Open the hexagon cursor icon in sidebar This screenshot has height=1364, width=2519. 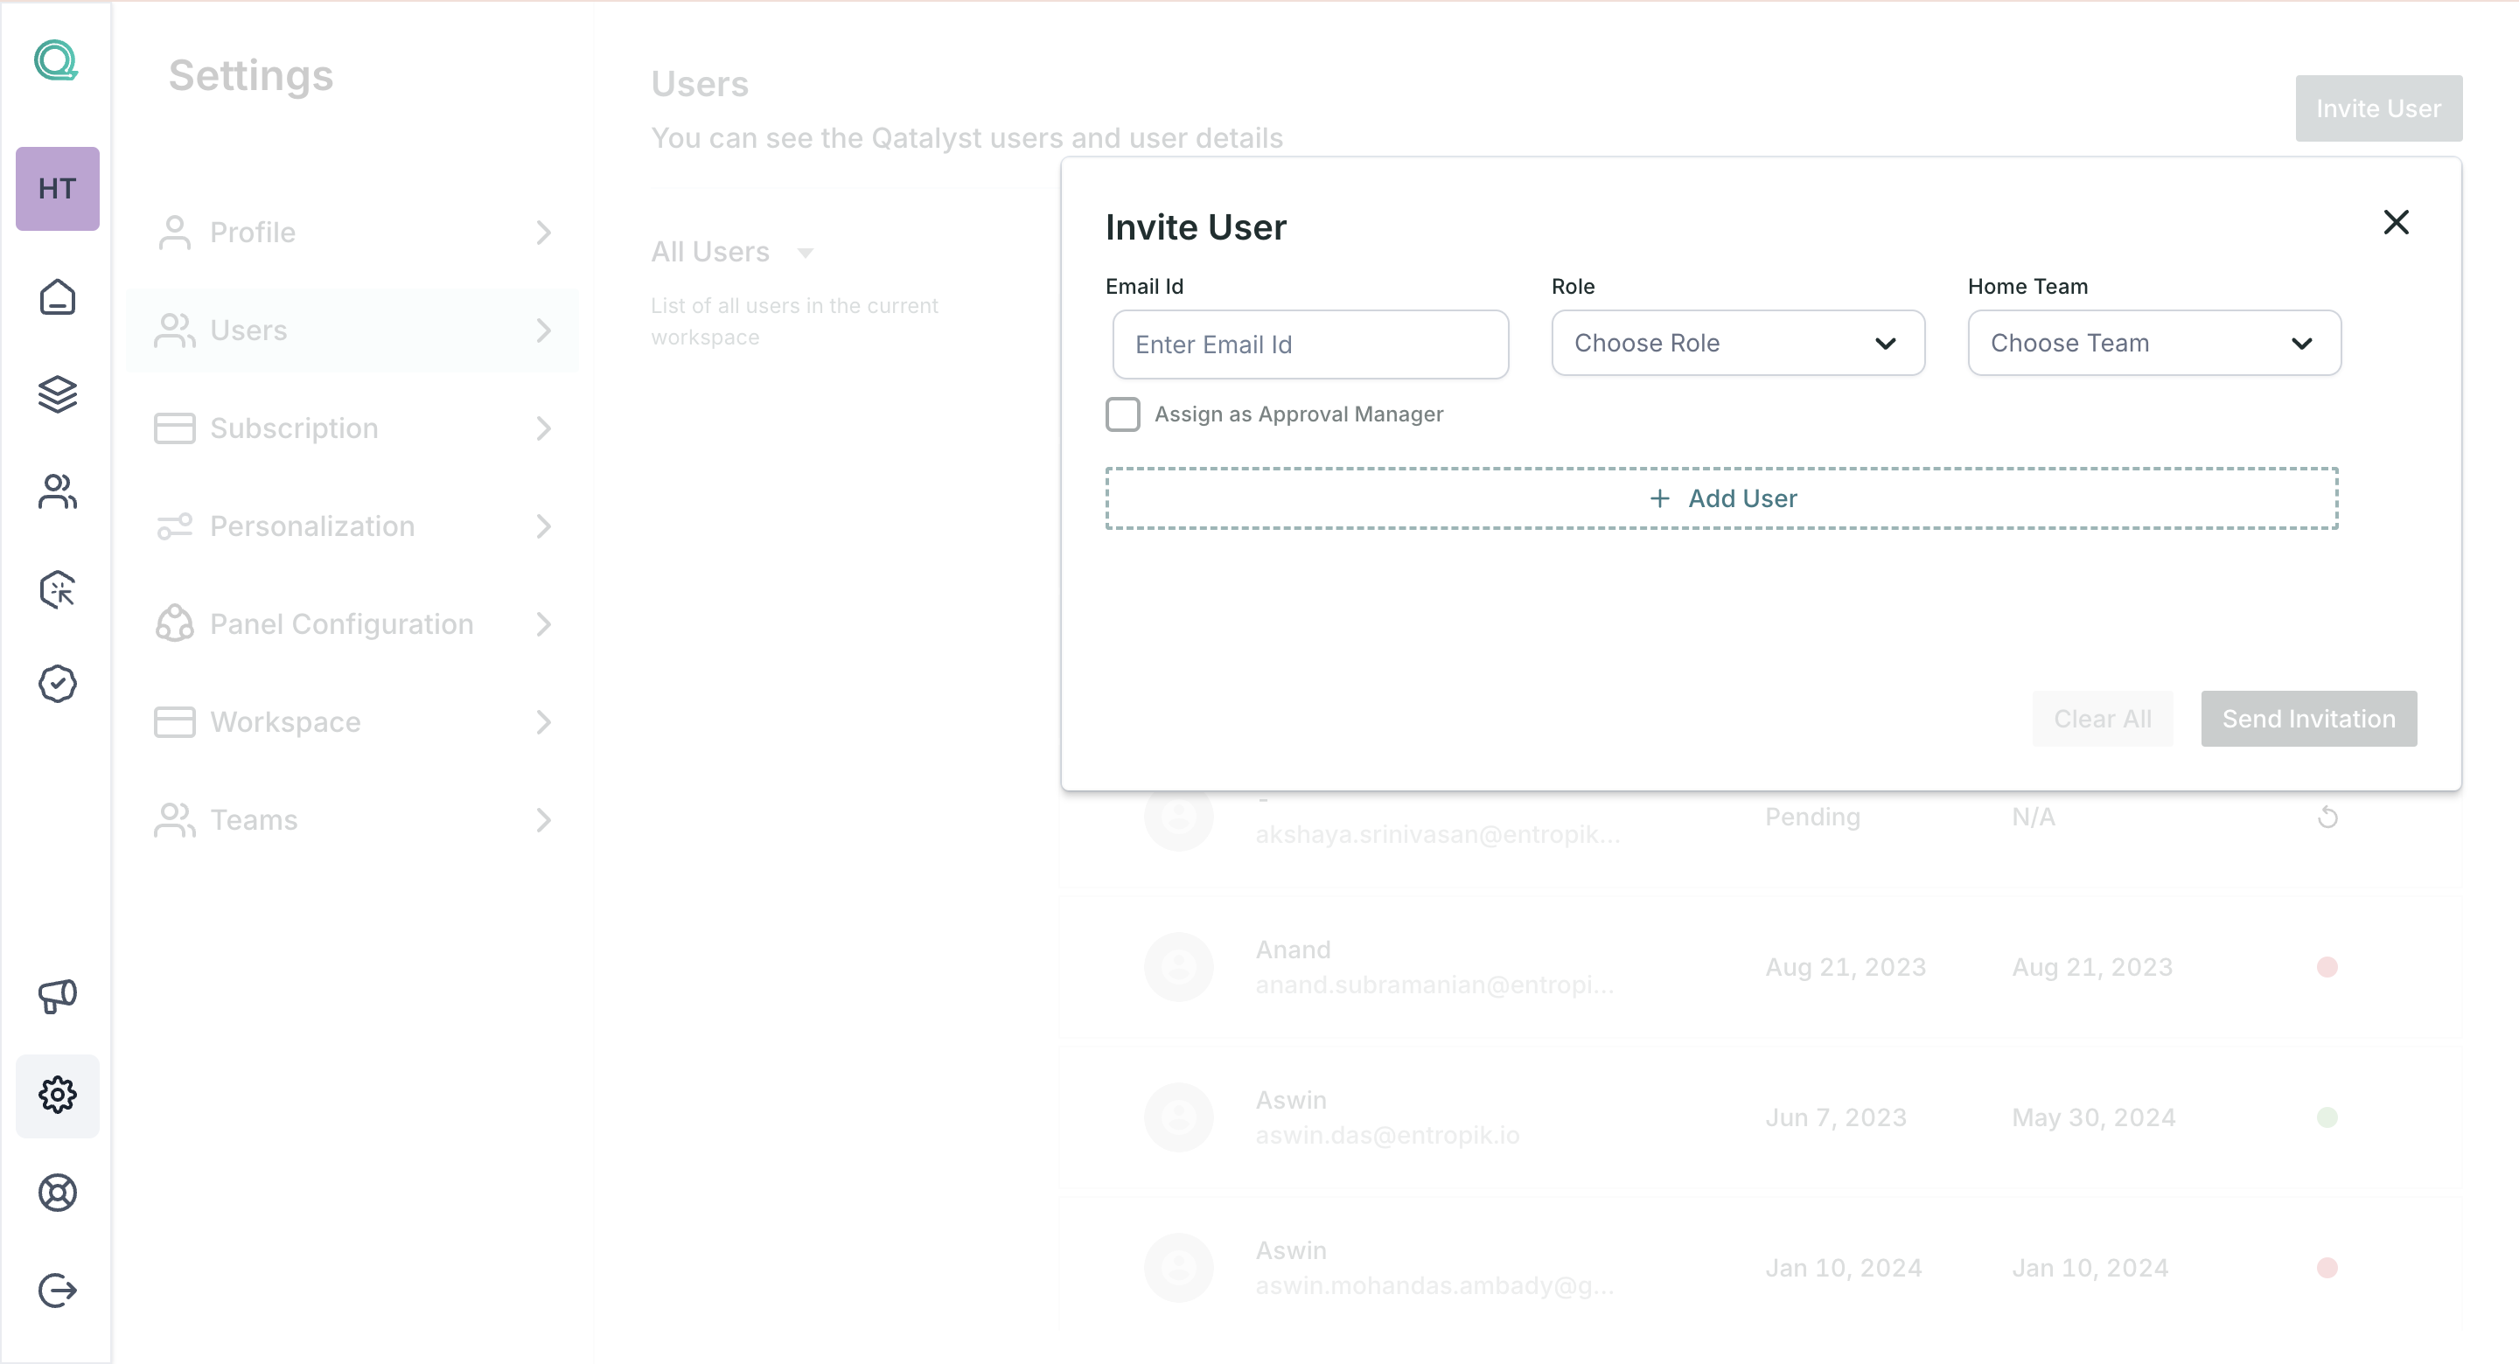click(x=58, y=589)
